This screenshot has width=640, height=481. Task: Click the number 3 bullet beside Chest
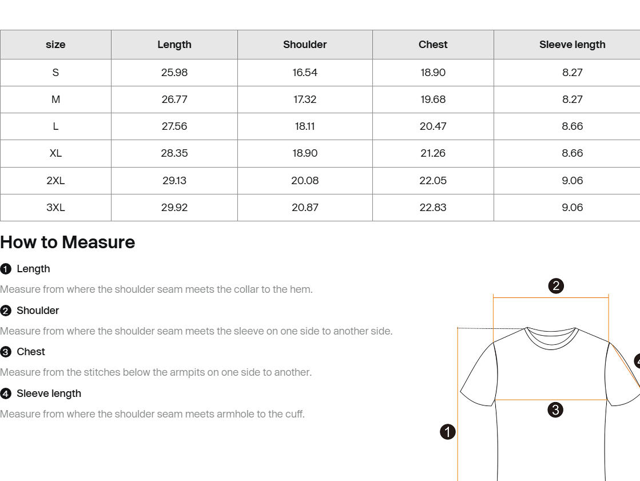(6, 352)
